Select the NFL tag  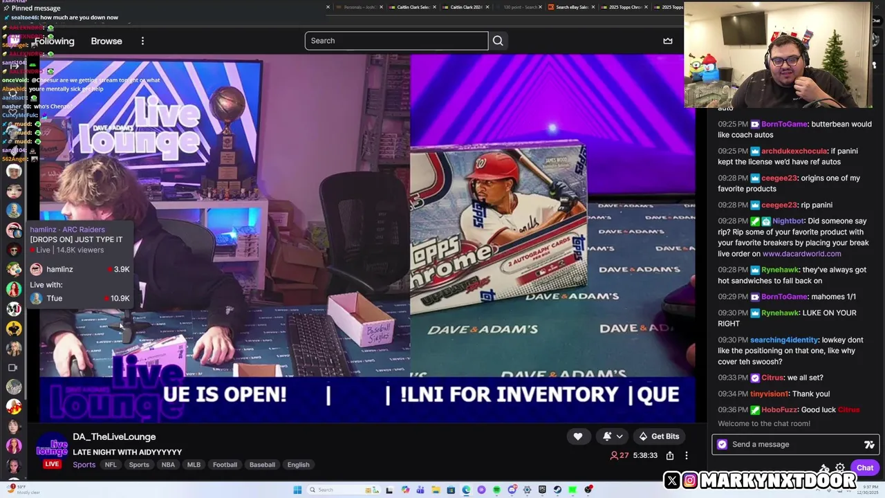tap(111, 465)
